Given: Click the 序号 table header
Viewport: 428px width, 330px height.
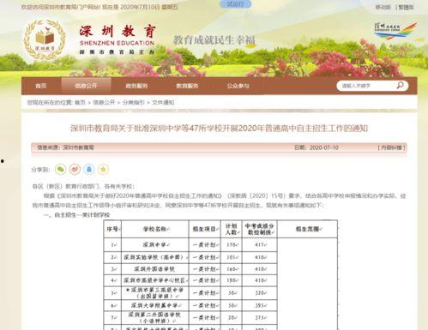Looking at the screenshot, I should click(112, 229).
